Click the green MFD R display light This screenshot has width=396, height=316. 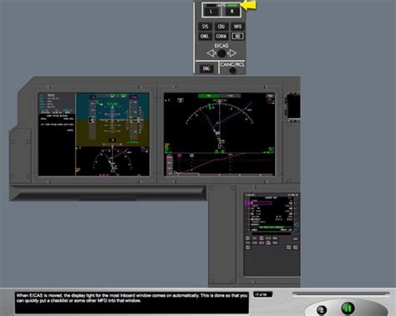233,5
